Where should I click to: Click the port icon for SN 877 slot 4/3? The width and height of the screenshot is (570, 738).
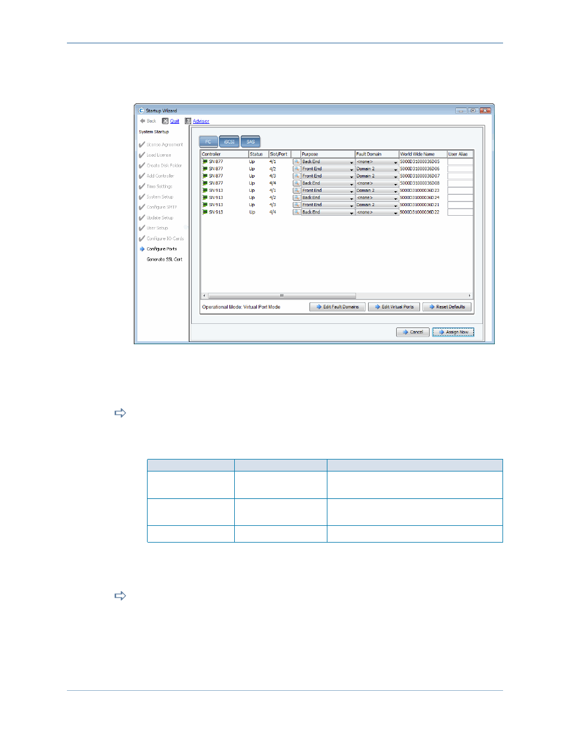point(205,176)
